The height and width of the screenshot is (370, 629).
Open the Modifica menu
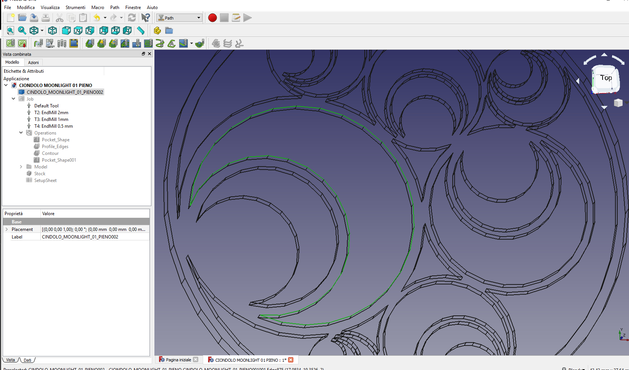(x=26, y=7)
